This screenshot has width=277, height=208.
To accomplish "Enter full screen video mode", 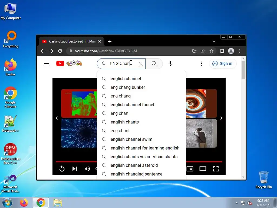I will coord(216,169).
